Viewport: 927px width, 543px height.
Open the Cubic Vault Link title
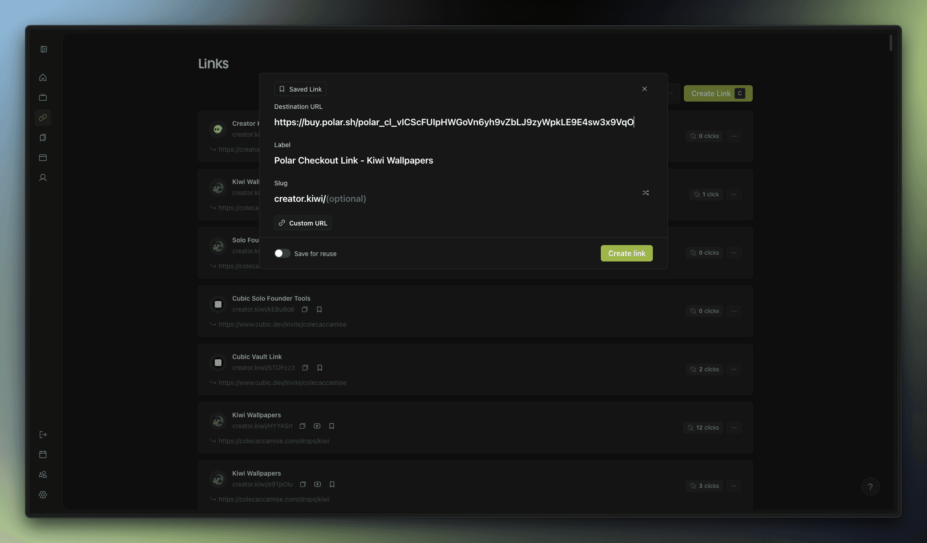(x=257, y=357)
